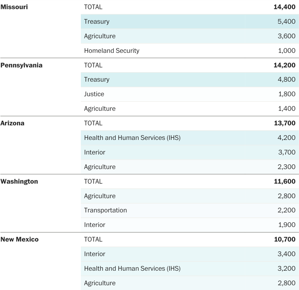This screenshot has width=299, height=290.
Task: Click Missouri's total value 14,400
Action: point(284,7)
